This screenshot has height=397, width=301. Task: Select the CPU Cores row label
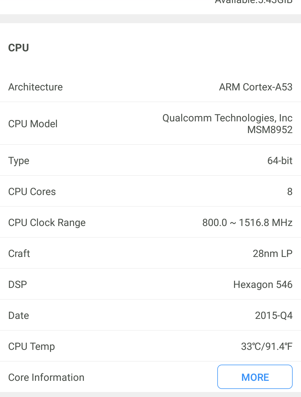[x=32, y=192]
